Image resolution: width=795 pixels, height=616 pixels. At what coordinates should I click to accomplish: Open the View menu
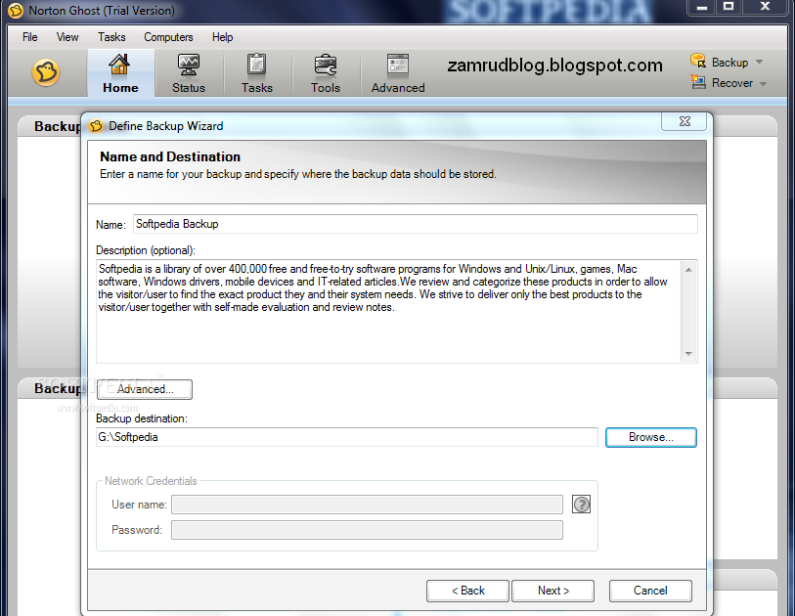[x=67, y=37]
